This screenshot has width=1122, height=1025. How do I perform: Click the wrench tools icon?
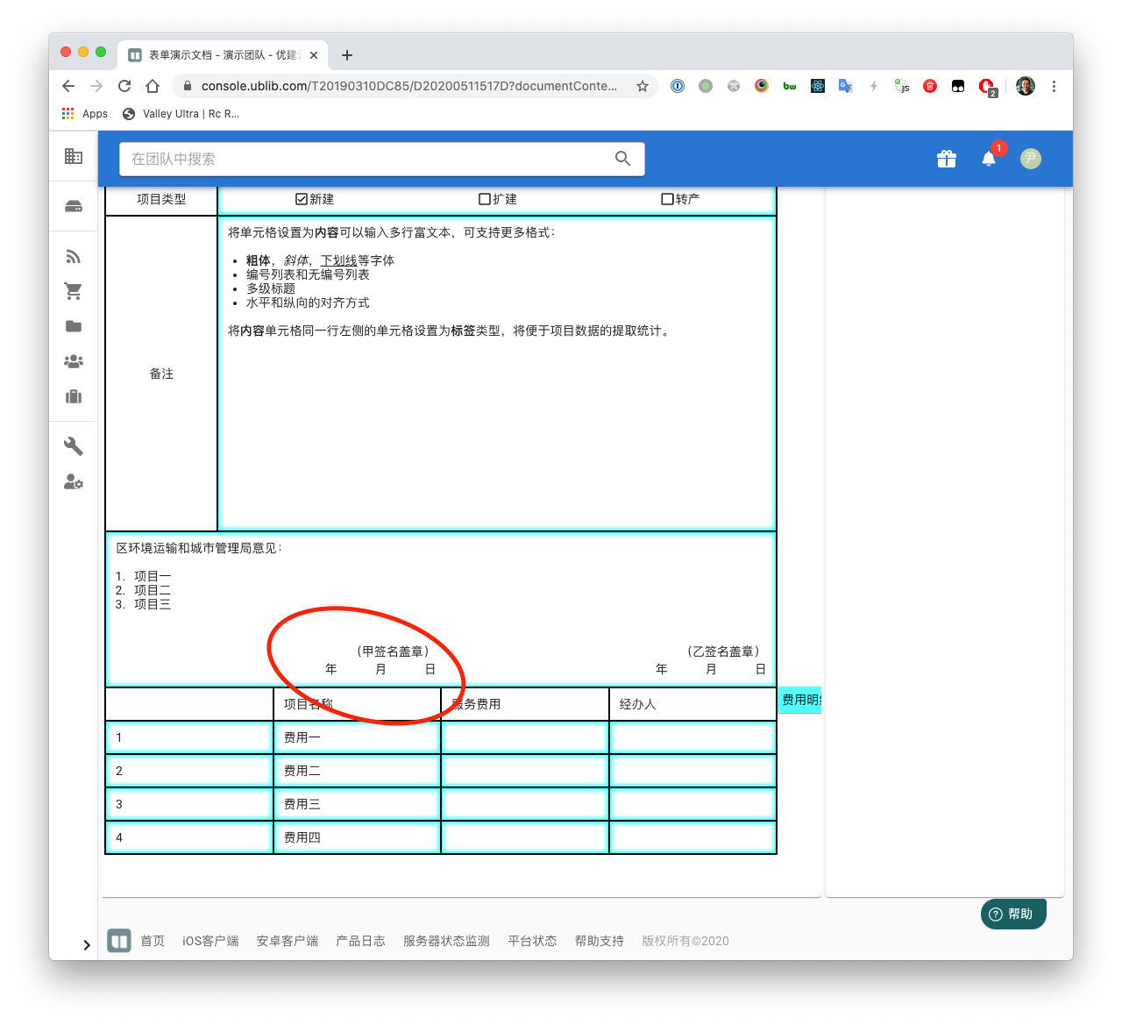[74, 446]
